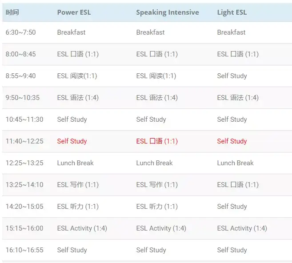Viewport: 292px width, 263px height.
Task: Select Self Study at 14:20~15:05 Light ESL
Action: (232, 207)
